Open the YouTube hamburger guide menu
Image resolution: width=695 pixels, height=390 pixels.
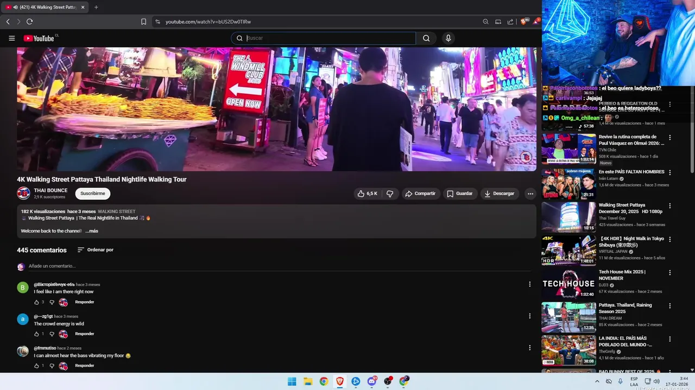tap(11, 38)
